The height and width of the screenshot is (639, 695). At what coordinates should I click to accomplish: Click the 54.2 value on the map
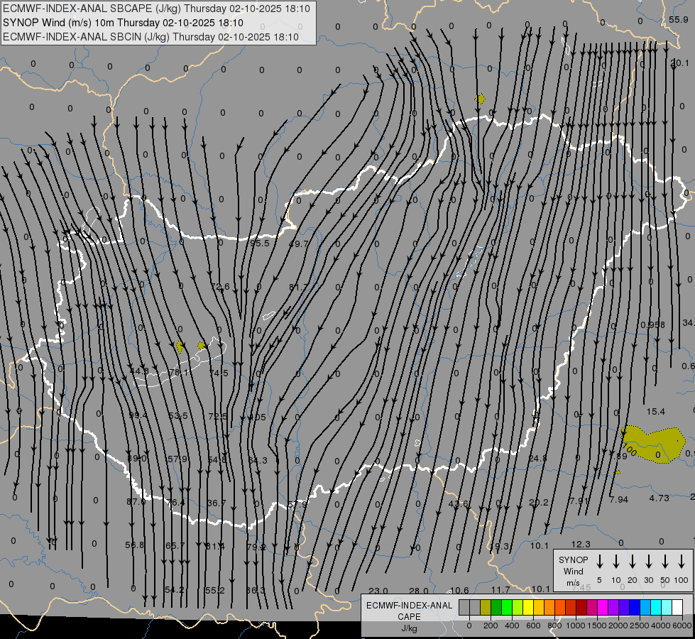(174, 590)
